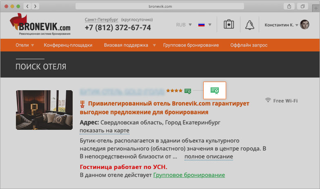Click the highlighted certificate icon in white box
This screenshot has width=320, height=189.
click(215, 91)
